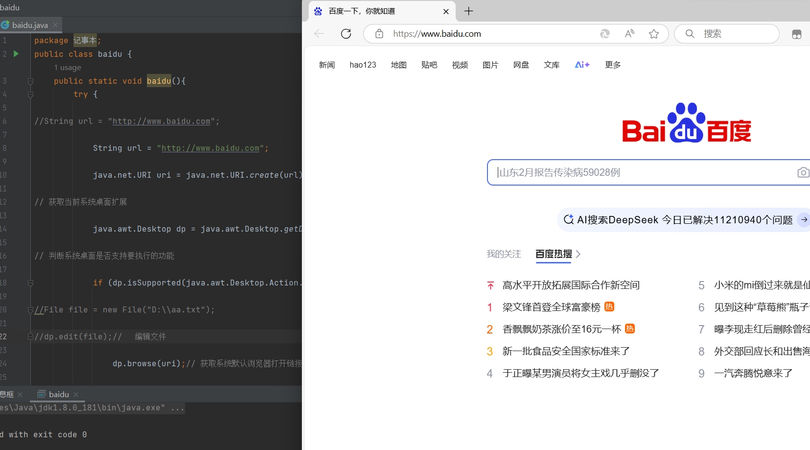Open hot search 于正曝某男演员将女主戏几乎删没了

(x=580, y=373)
